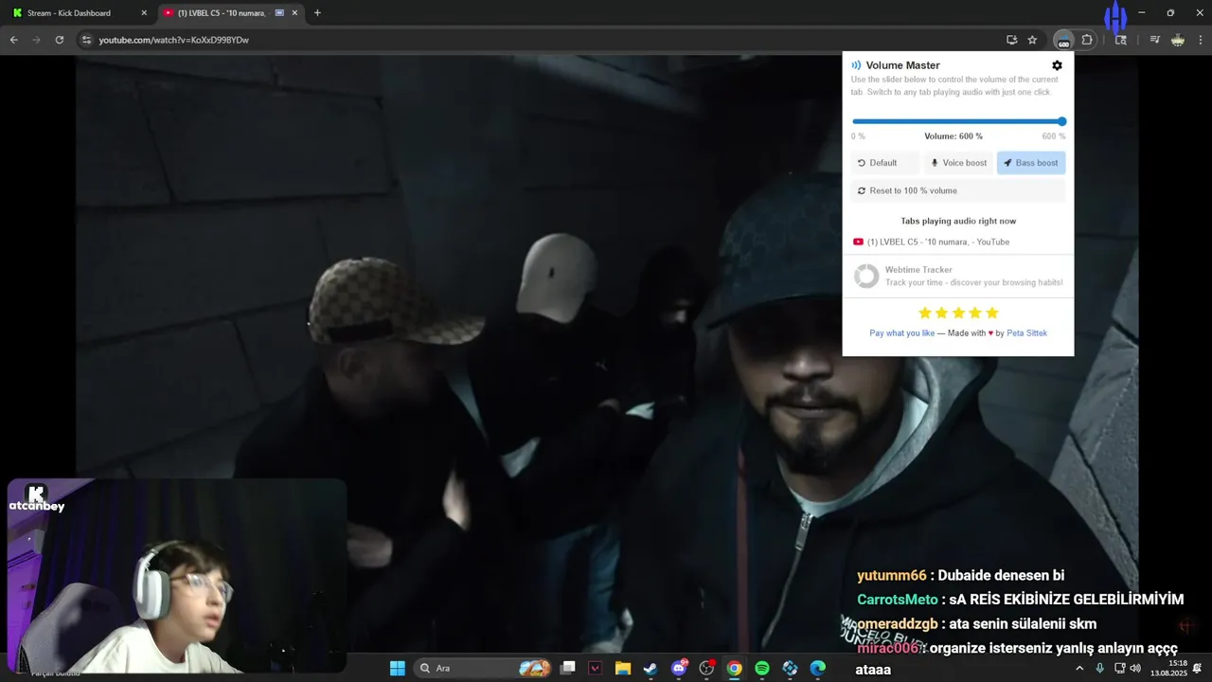
Task: Click the Chrome icon in the taskbar
Action: click(x=734, y=668)
